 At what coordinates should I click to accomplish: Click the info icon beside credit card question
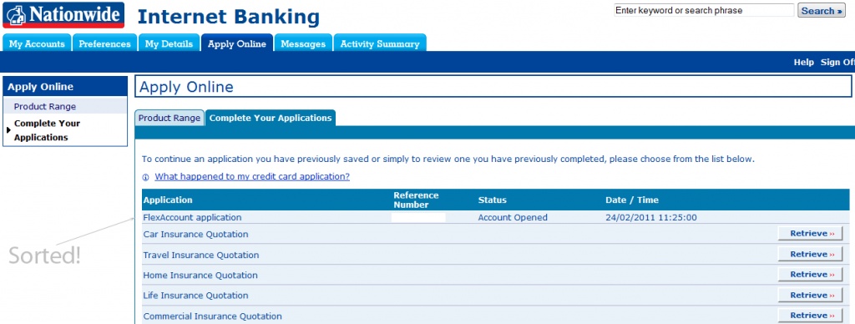145,177
